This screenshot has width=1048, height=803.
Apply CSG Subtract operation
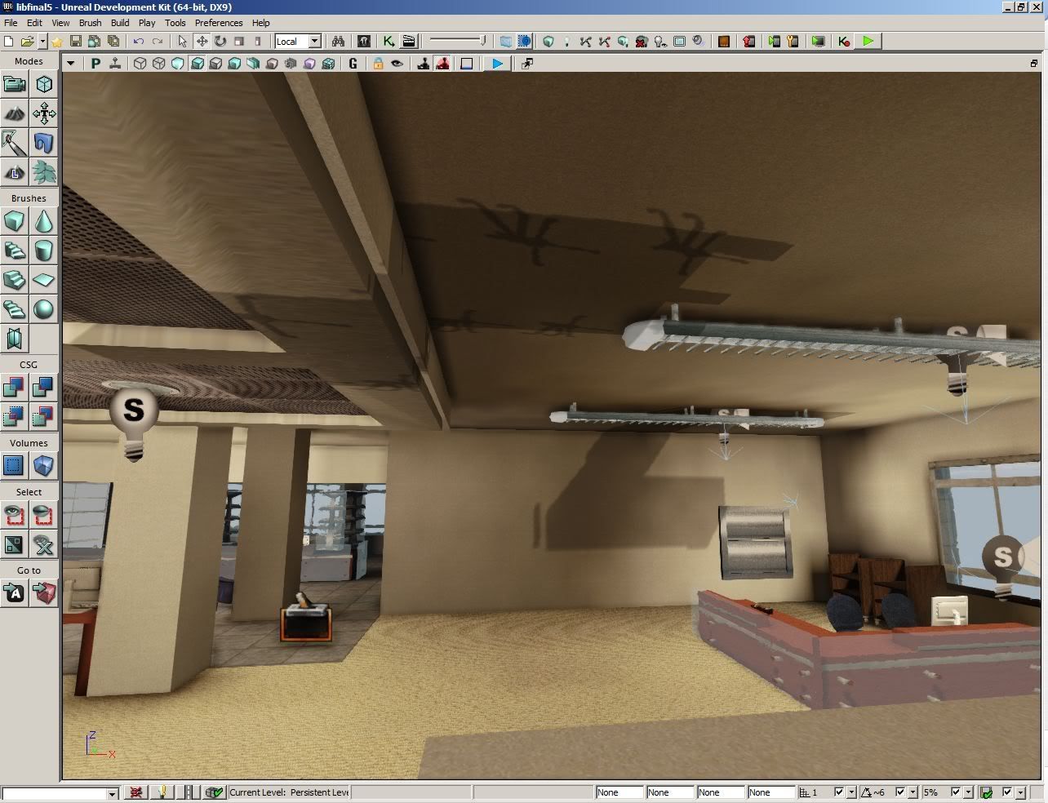(x=43, y=387)
